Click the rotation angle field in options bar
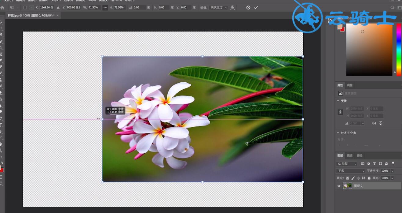 (140, 7)
